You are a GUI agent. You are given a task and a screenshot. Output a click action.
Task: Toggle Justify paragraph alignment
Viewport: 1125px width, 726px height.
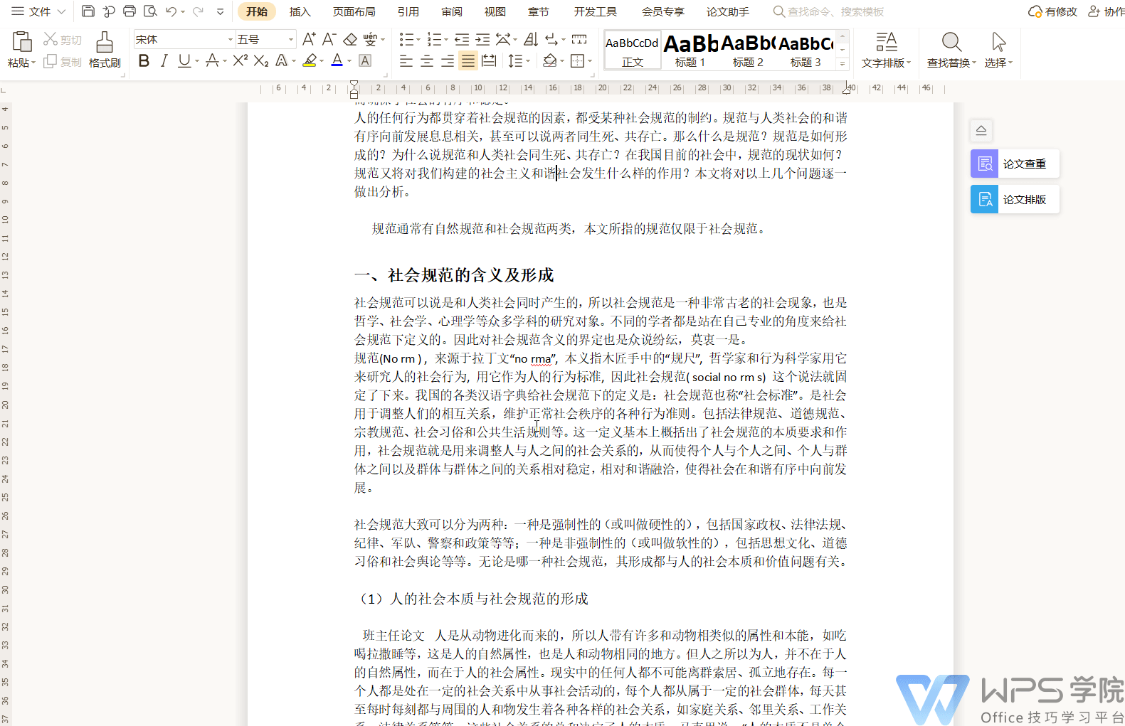(468, 61)
